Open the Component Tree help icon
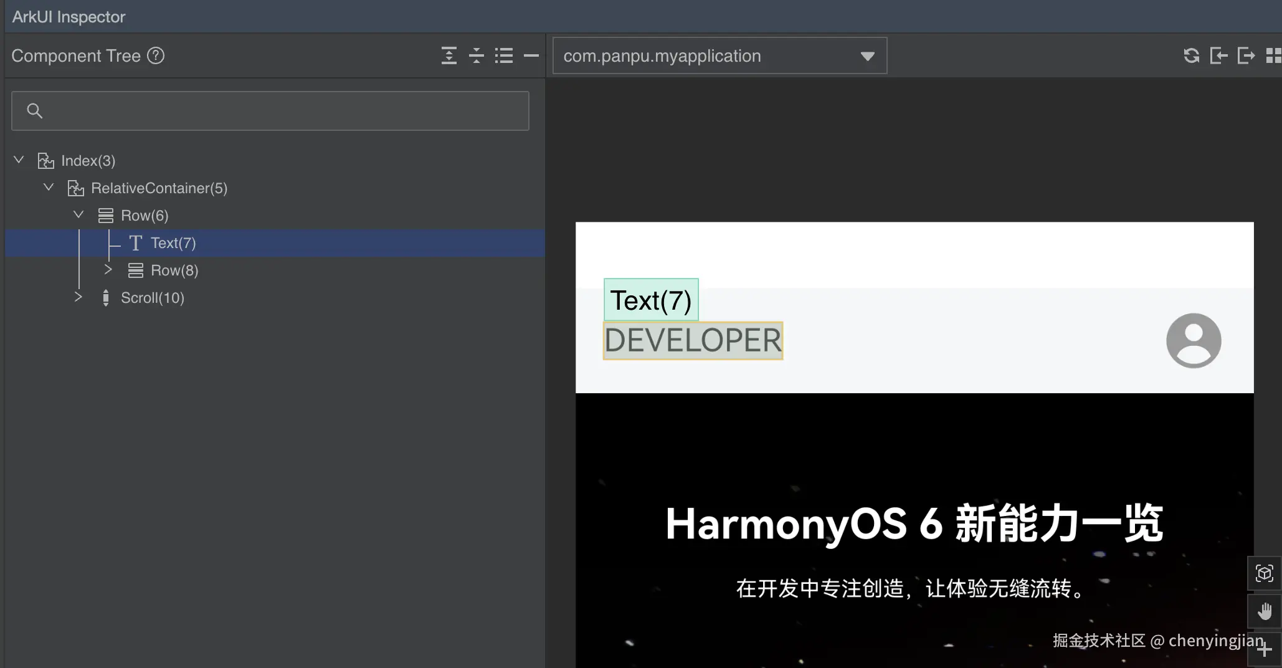The height and width of the screenshot is (668, 1282). (x=156, y=55)
